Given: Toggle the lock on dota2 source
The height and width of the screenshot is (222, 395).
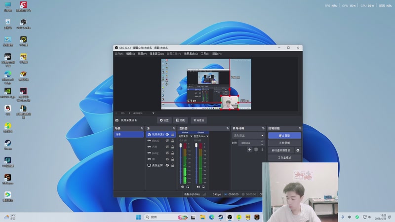Looking at the screenshot, I should coord(172,141).
